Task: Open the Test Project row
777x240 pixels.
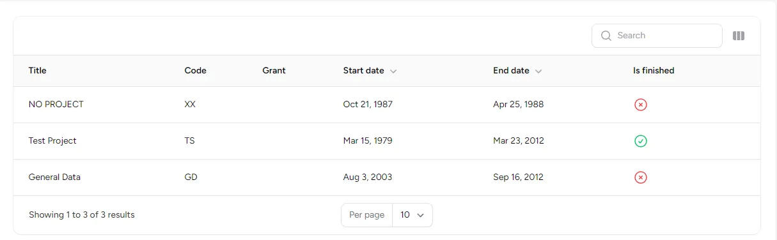Action: click(387, 141)
